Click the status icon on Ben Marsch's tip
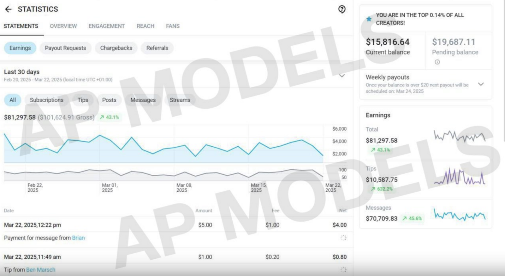505x276 pixels. [343, 269]
